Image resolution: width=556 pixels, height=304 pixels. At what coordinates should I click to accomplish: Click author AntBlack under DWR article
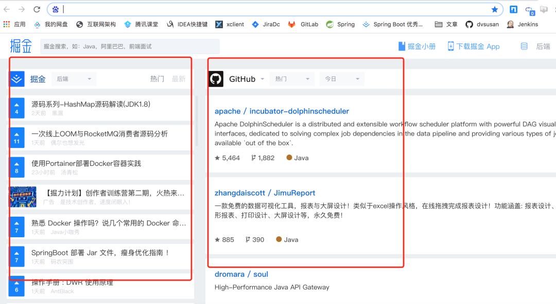62,291
